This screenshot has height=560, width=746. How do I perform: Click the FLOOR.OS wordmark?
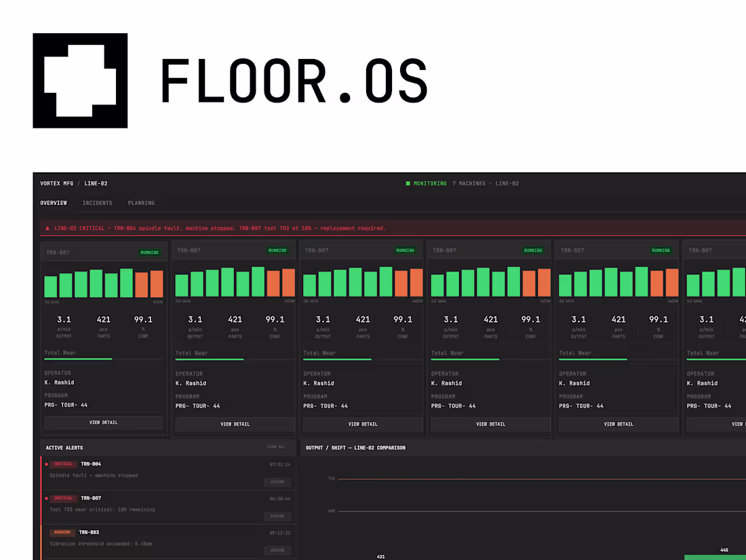point(294,81)
